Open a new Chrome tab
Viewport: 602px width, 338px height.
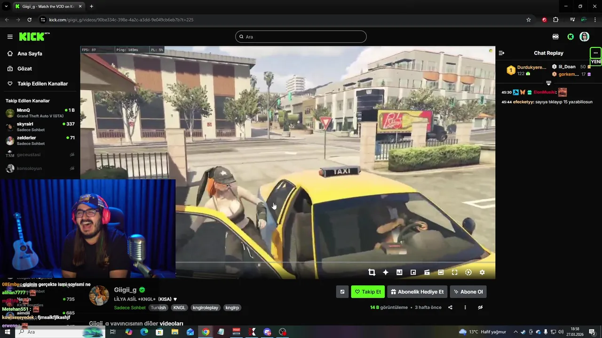[91, 6]
